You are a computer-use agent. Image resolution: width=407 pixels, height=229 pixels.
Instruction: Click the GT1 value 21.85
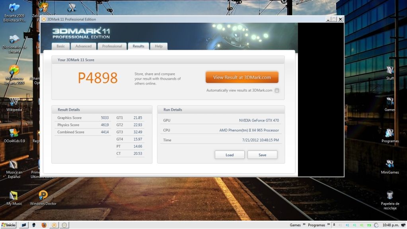pos(138,118)
